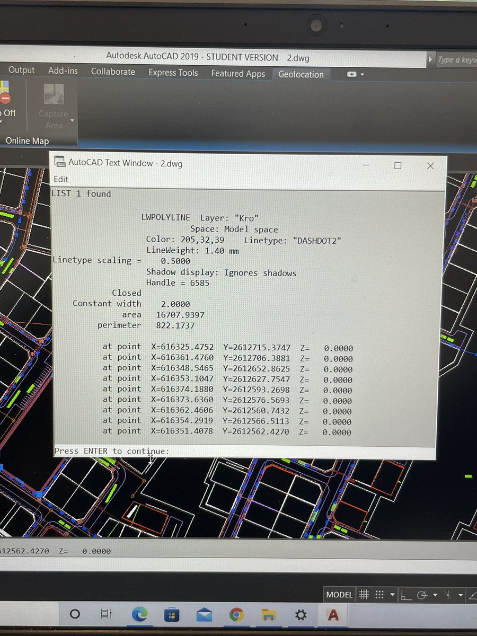Viewport: 477px width, 636px height.
Task: Click the MODEL button in status bar
Action: tap(339, 595)
